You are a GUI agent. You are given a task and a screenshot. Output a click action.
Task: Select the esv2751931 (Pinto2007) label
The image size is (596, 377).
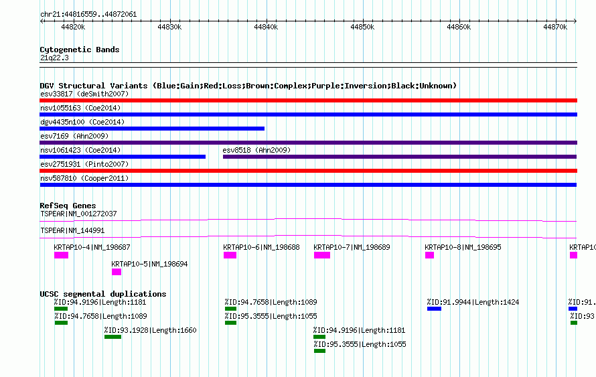(84, 164)
